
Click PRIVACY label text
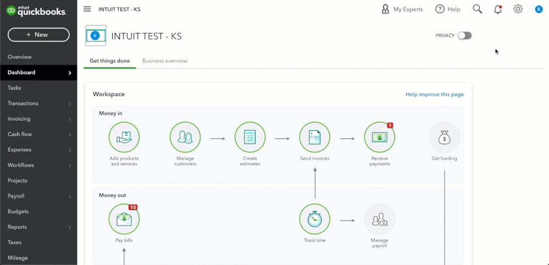tap(445, 36)
